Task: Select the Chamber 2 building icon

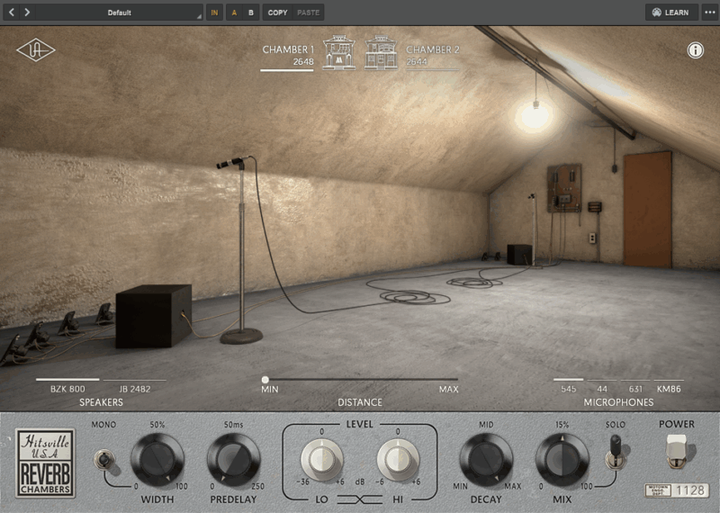Action: (382, 53)
